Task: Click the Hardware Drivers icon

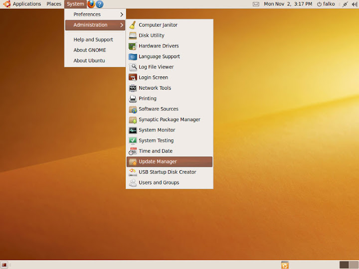Action: click(133, 46)
